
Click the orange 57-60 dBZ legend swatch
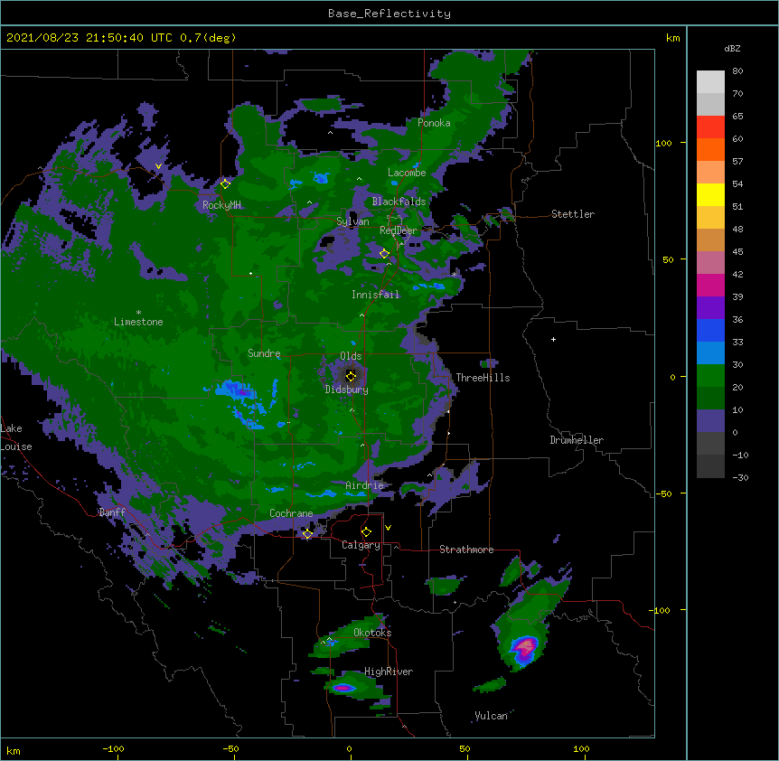pos(710,149)
